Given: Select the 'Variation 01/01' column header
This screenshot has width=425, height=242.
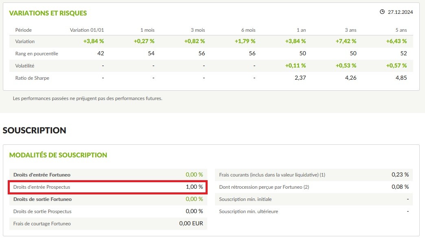Looking at the screenshot, I should tap(87, 30).
